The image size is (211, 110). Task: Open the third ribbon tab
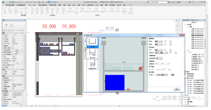tap(32, 5)
